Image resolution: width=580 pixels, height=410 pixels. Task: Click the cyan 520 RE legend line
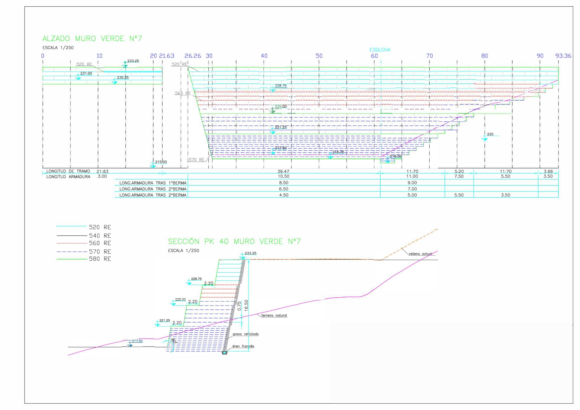coord(72,226)
